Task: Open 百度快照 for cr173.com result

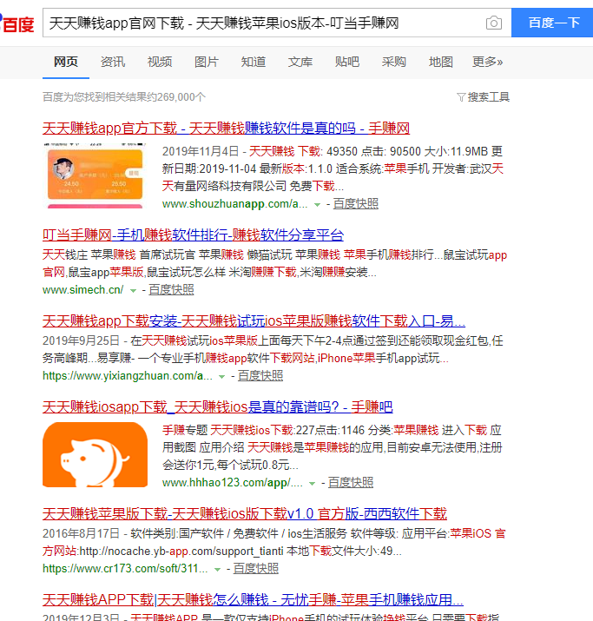Action: click(256, 568)
